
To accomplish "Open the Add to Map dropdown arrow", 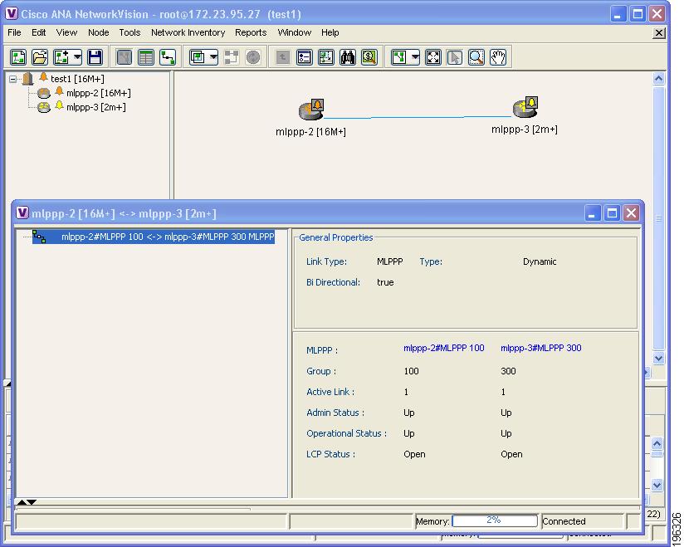I will [x=77, y=57].
